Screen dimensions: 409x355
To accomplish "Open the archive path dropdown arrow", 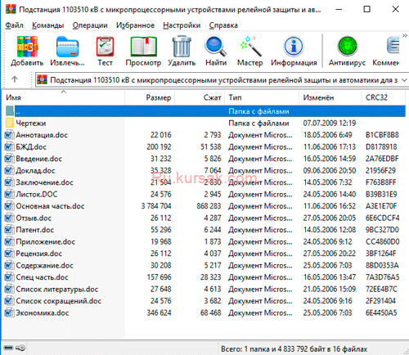I will click(x=404, y=80).
